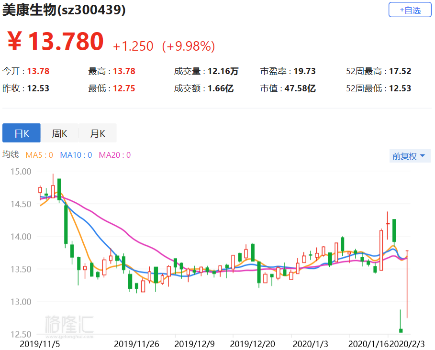Open the 前复权 adjustment dropdown
435x350 pixels.
(410, 156)
